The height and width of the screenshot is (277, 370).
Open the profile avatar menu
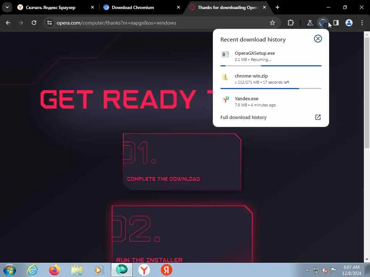[349, 23]
